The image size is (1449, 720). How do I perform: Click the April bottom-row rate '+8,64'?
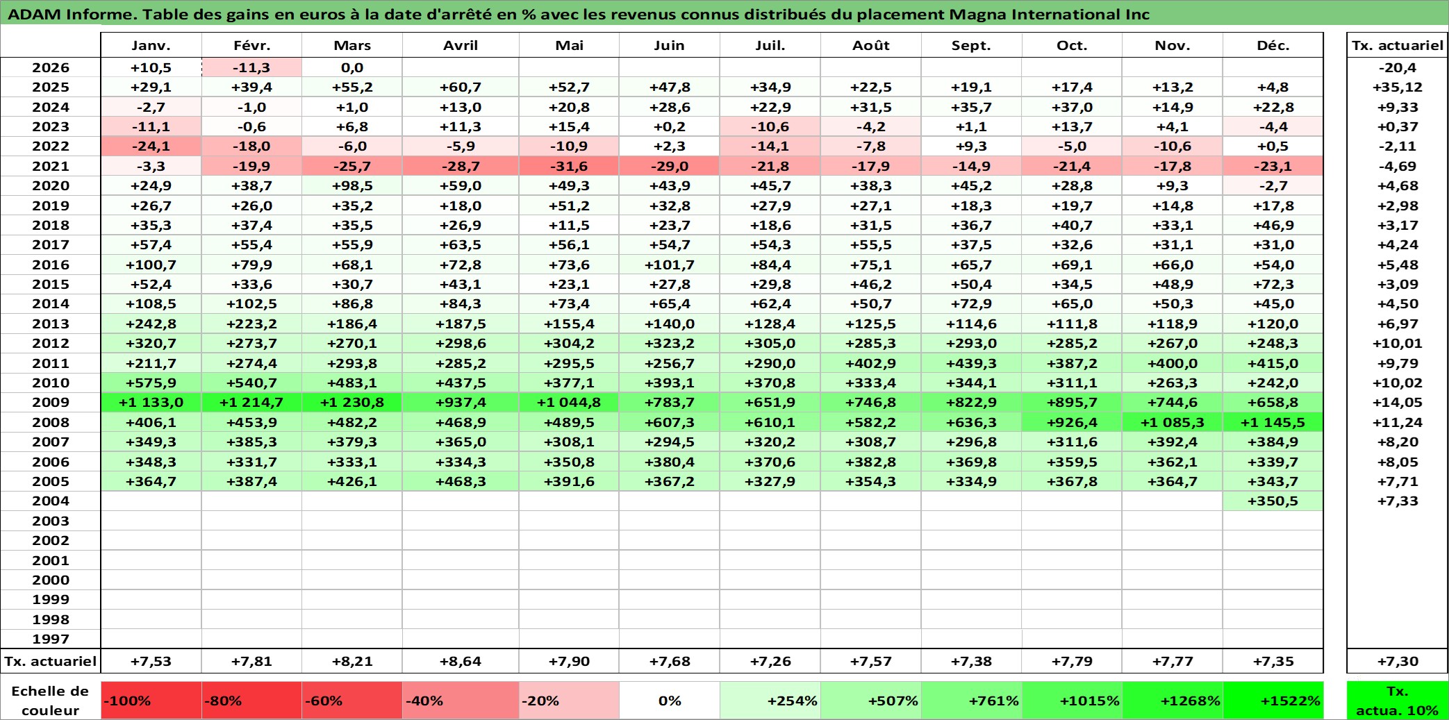[x=461, y=661]
